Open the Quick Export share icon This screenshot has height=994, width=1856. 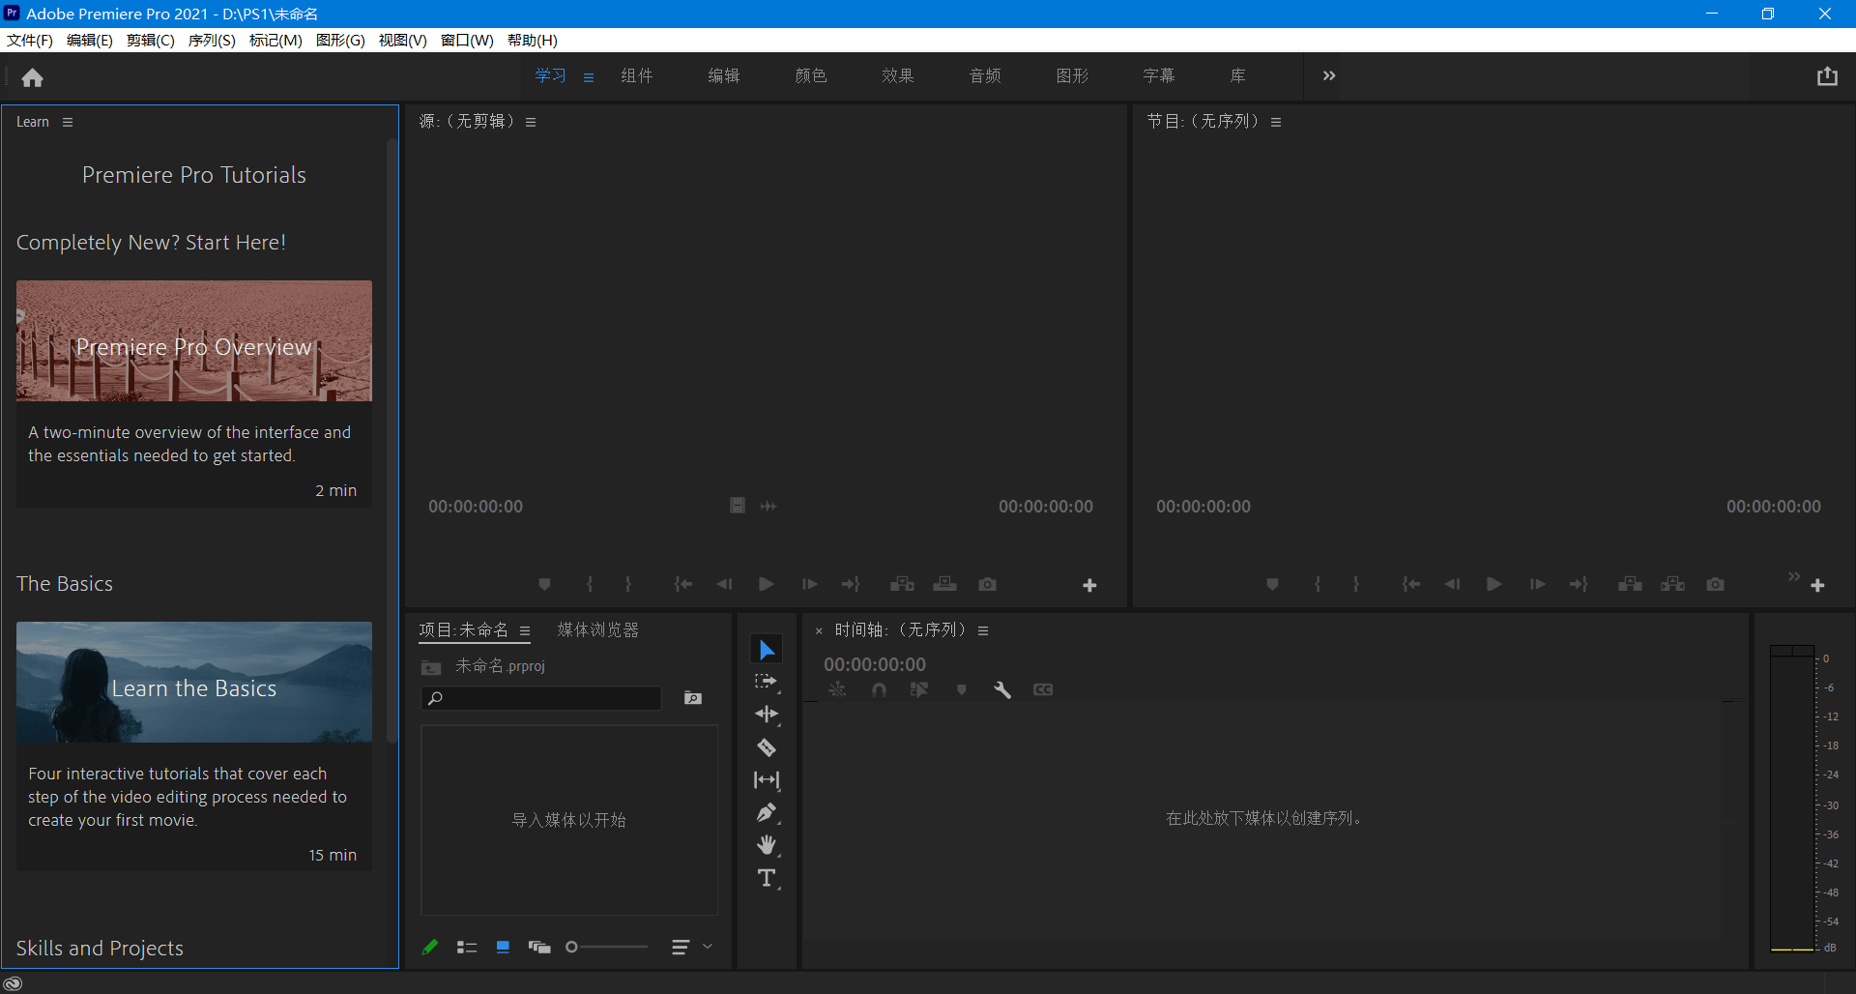click(x=1826, y=76)
